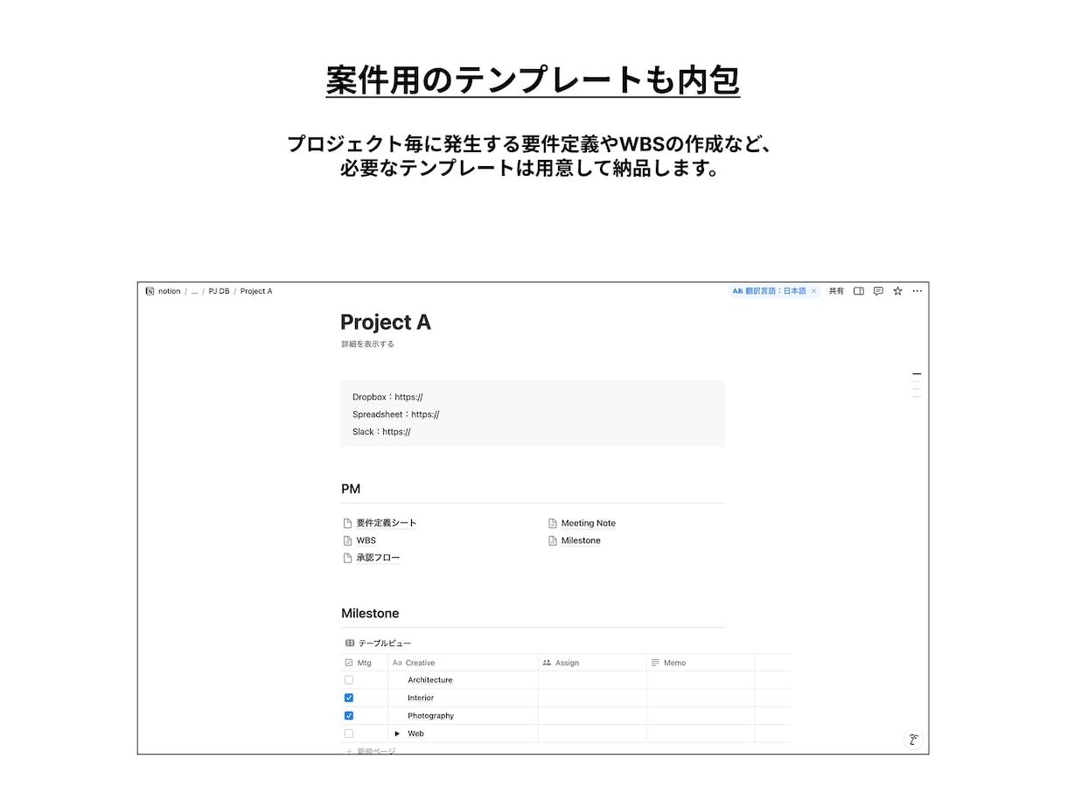Favorite the page with the star icon
The height and width of the screenshot is (800, 1067).
click(897, 291)
